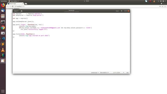
Task: Toggle the INS insert mode indicator
Action: point(127,73)
